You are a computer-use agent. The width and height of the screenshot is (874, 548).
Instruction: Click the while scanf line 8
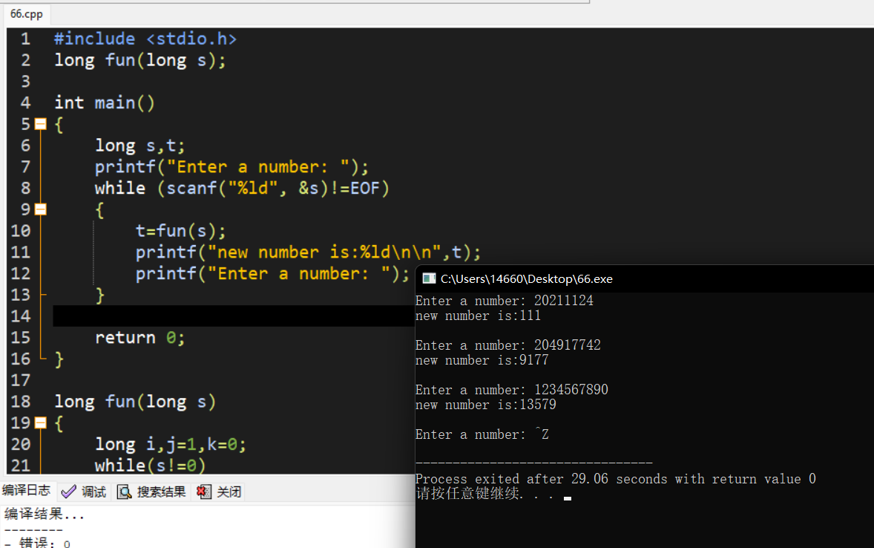242,188
